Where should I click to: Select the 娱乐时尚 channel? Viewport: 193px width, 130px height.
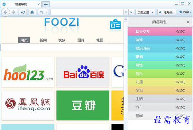coord(160,48)
